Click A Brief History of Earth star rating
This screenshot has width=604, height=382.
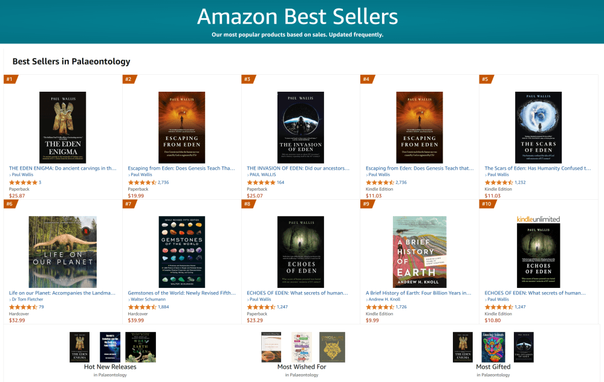click(380, 307)
